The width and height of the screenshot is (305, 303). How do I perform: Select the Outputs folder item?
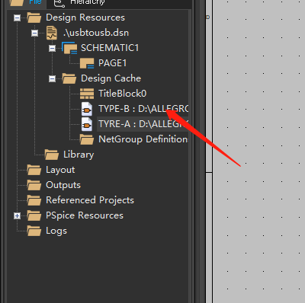coord(54,185)
